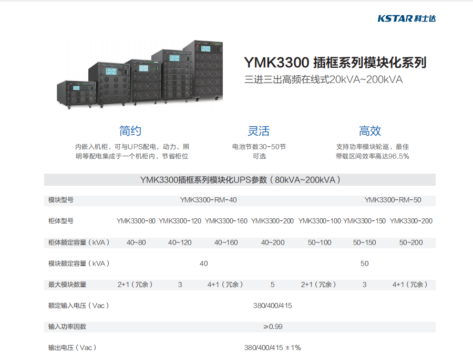Select the capacity value 50~100
473x354 pixels.
320,242
